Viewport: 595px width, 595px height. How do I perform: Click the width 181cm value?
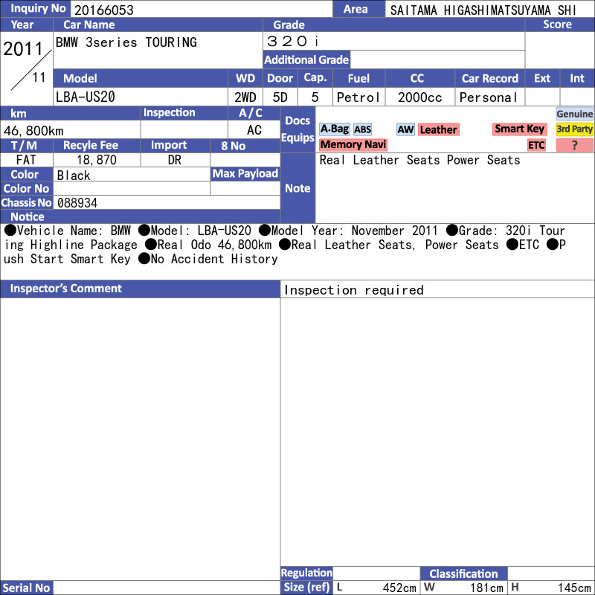(486, 588)
